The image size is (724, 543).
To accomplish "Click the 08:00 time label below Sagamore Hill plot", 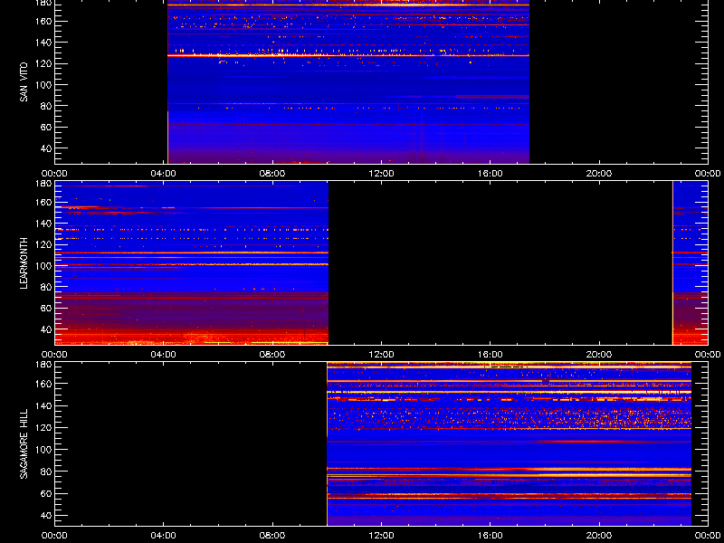I will click(272, 536).
